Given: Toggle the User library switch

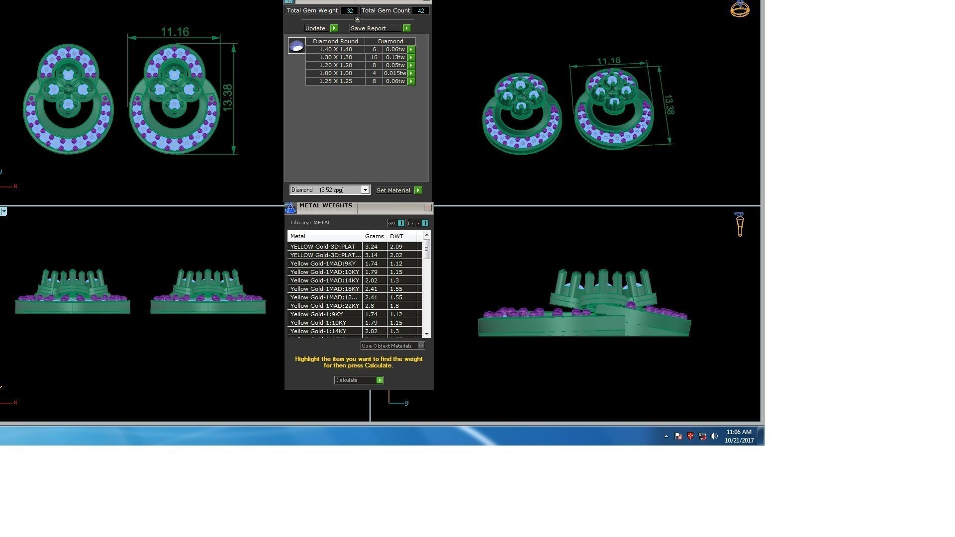Looking at the screenshot, I should (x=424, y=223).
